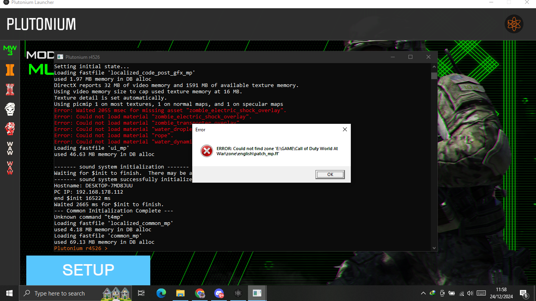Screen dimensions: 536x301
Task: Maximize the Plutonium r4526 console window
Action: point(410,57)
